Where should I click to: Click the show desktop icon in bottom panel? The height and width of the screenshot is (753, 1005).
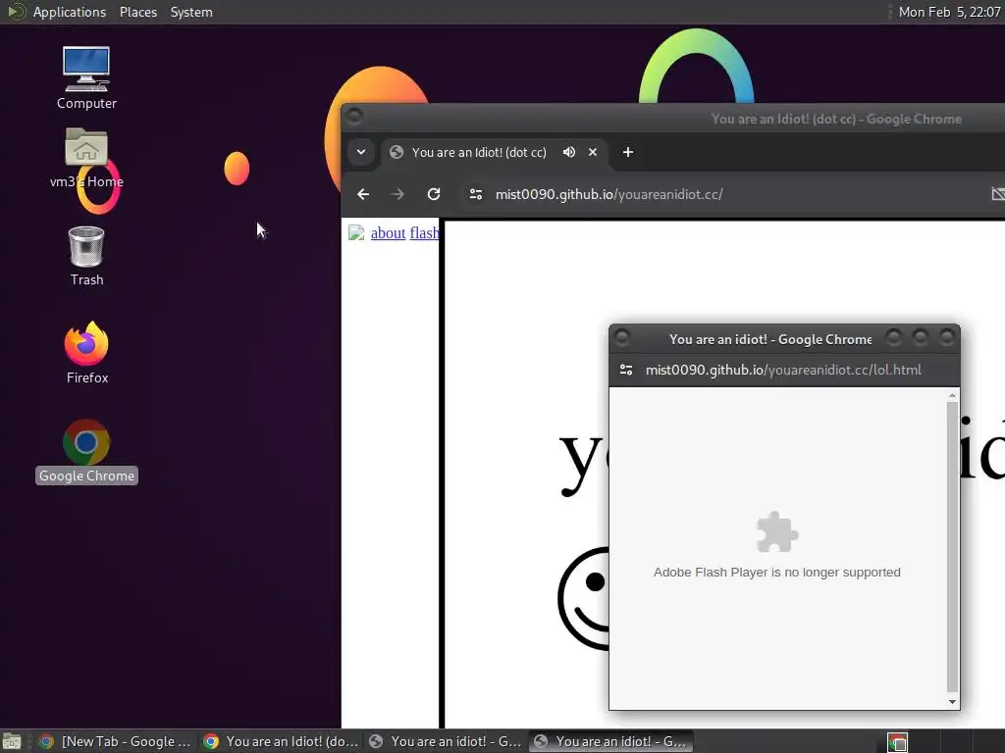[x=12, y=741]
